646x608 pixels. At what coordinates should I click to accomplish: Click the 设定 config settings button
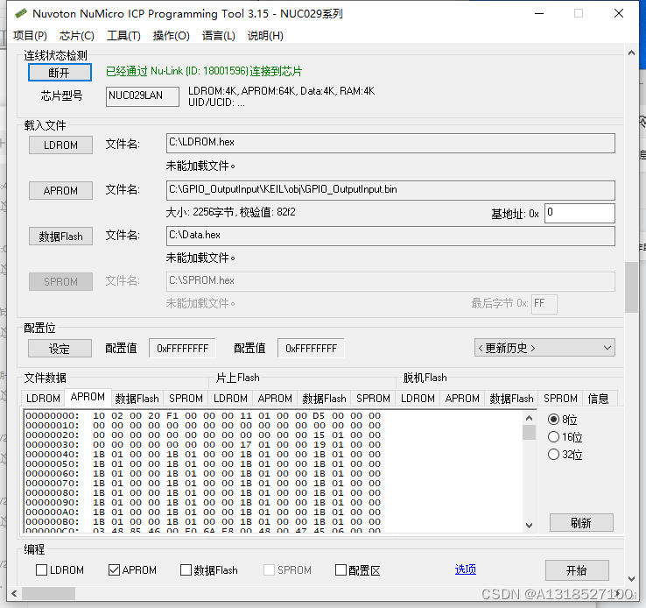pyautogui.click(x=60, y=349)
